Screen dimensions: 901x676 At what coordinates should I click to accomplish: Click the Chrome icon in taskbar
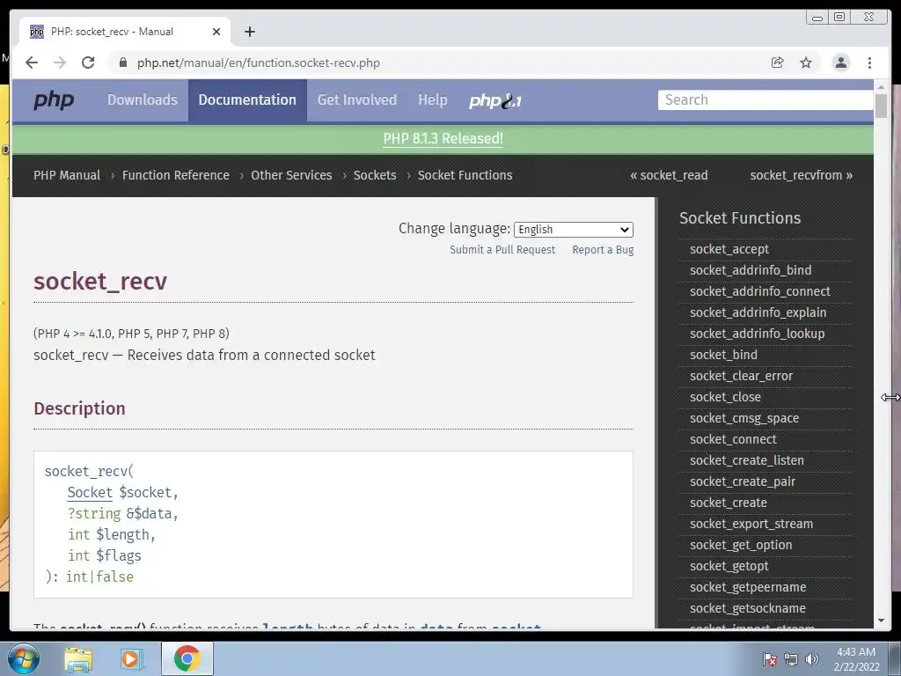pos(187,658)
